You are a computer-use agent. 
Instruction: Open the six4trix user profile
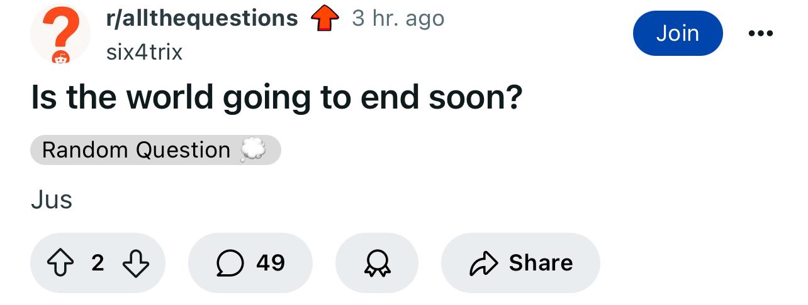pyautogui.click(x=145, y=52)
